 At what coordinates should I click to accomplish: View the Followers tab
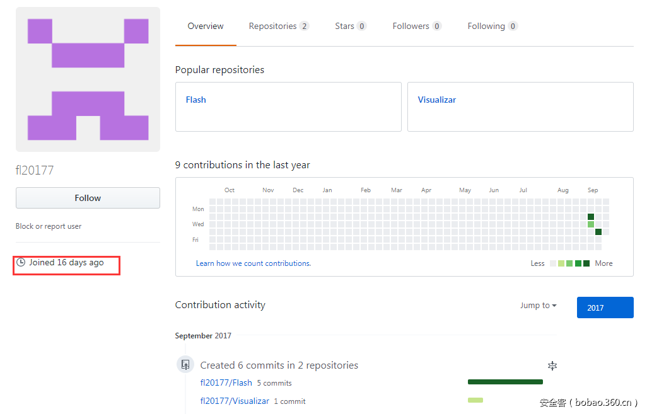click(x=416, y=26)
